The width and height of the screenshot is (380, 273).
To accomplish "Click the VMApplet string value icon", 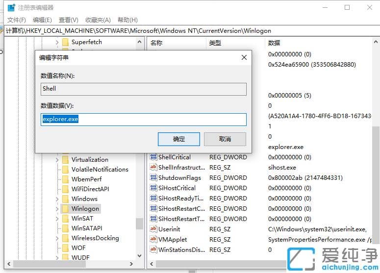I will (x=153, y=239).
